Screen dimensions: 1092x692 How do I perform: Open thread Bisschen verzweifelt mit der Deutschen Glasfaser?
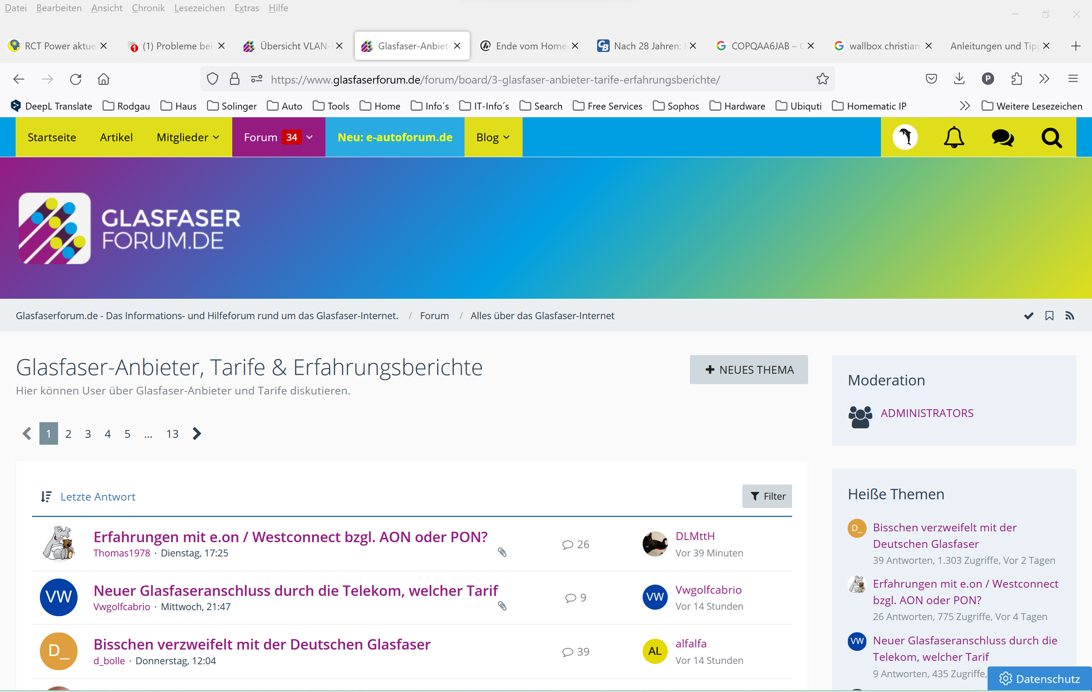point(262,644)
